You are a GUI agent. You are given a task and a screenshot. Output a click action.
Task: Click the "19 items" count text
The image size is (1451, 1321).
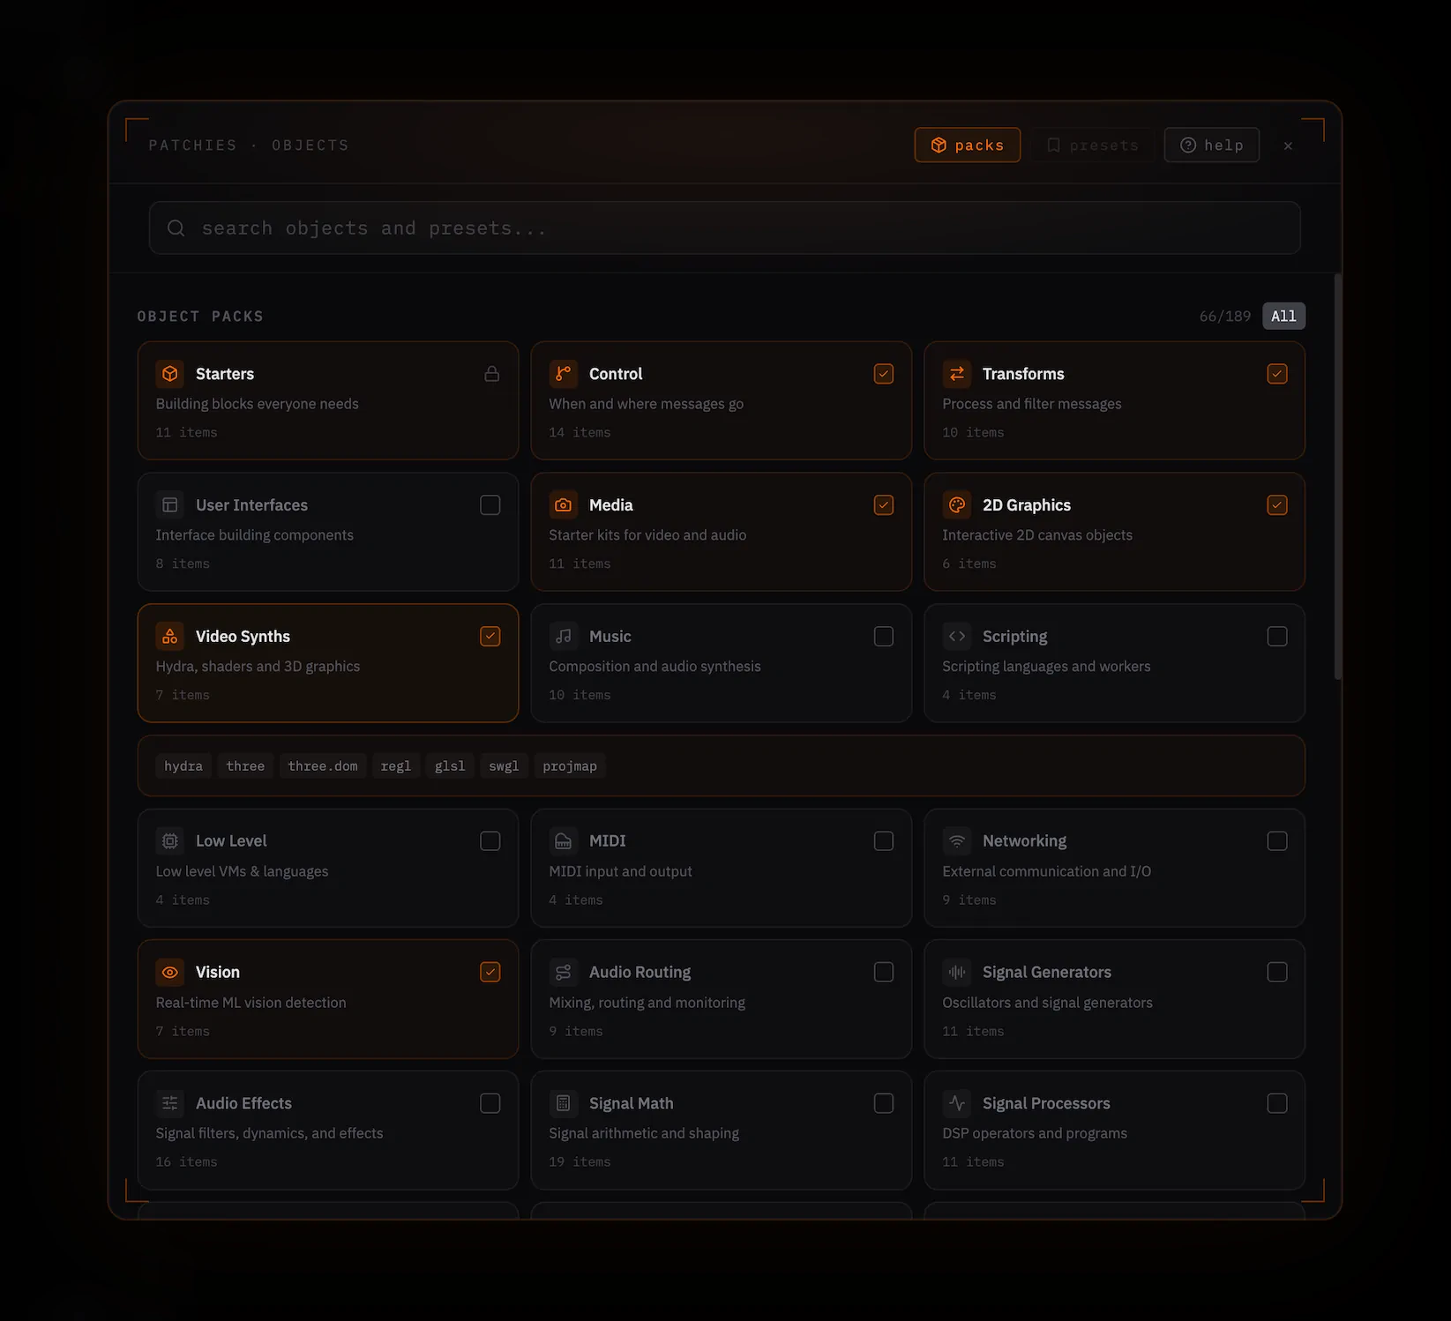[x=580, y=1162]
